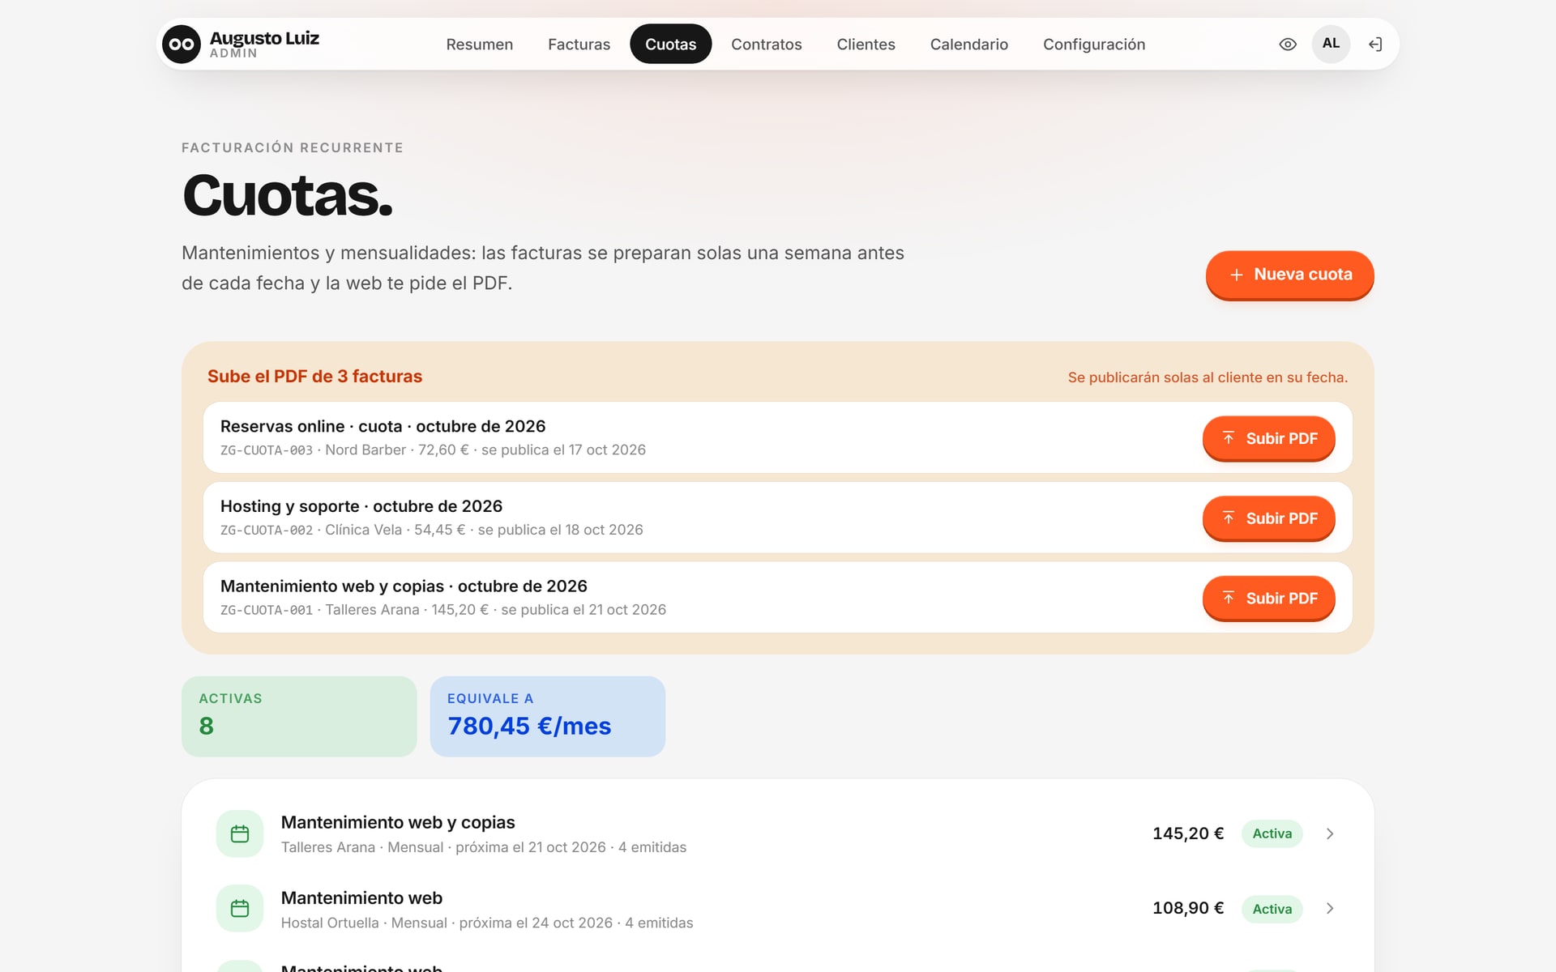Expand the 108,90 € cuota chevron
This screenshot has width=1556, height=972.
(1330, 909)
